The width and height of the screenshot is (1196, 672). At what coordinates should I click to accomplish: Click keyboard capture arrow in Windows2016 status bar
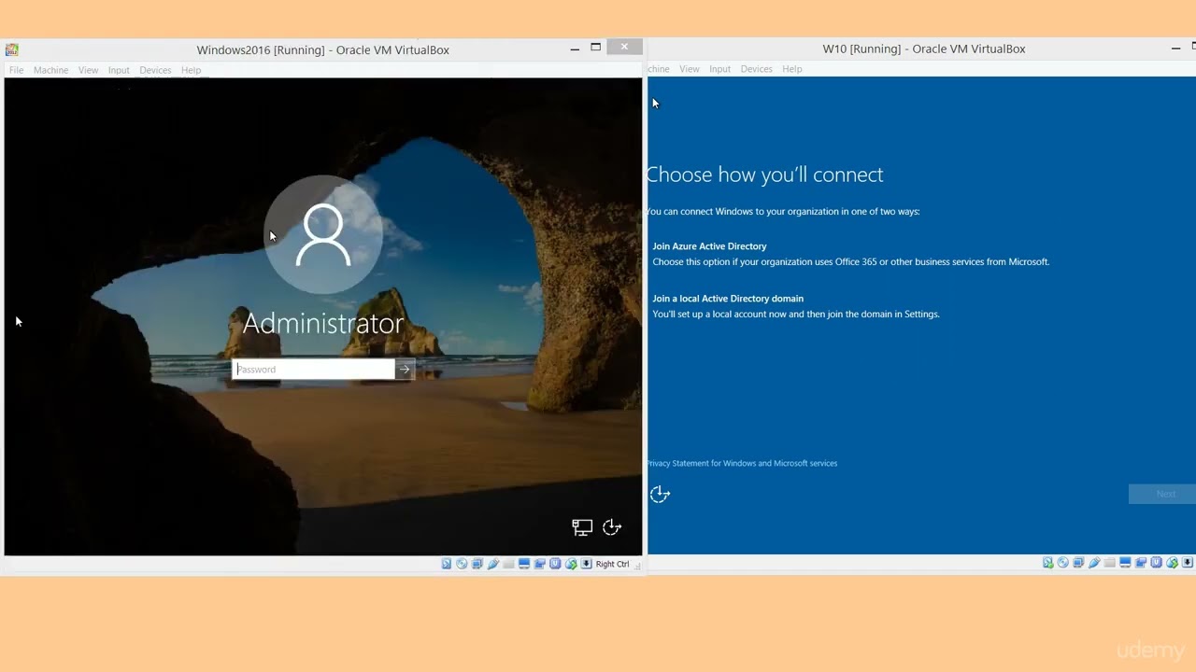tap(586, 564)
